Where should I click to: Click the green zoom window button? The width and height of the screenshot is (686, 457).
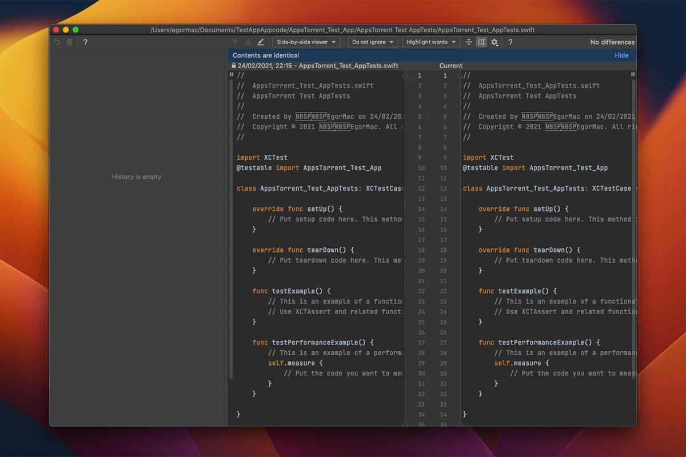75,30
